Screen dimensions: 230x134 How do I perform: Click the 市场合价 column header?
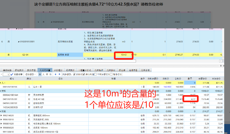[216, 79]
